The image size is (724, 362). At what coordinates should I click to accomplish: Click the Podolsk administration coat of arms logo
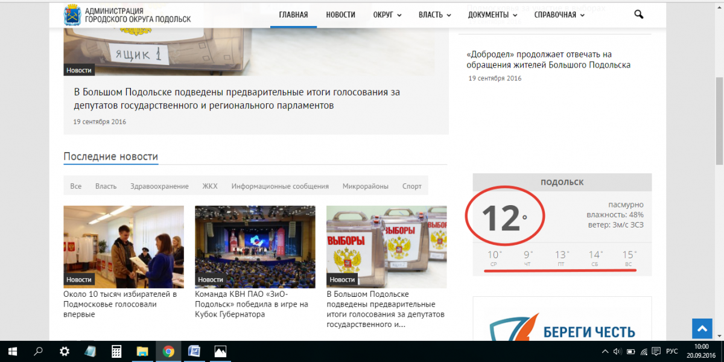click(x=72, y=15)
